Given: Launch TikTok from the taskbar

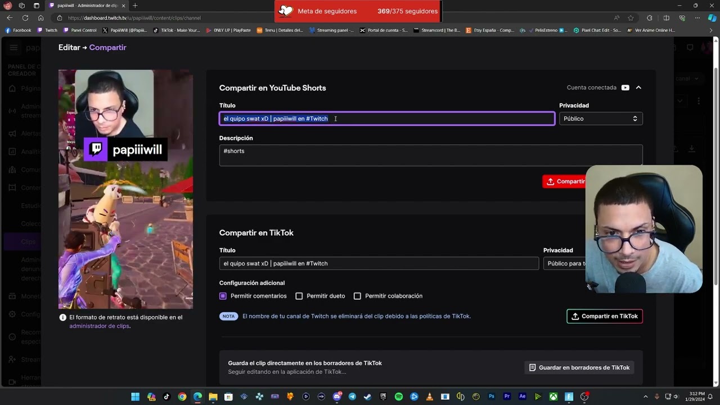Looking at the screenshot, I should (166, 397).
